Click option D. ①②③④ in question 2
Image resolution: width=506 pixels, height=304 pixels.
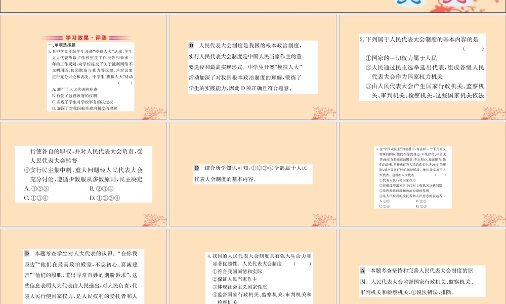tap(105, 198)
